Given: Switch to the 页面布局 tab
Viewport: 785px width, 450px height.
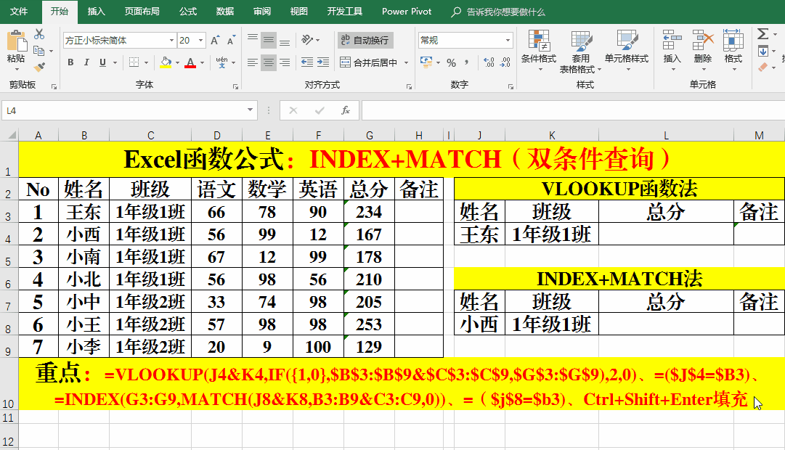Looking at the screenshot, I should tap(142, 12).
